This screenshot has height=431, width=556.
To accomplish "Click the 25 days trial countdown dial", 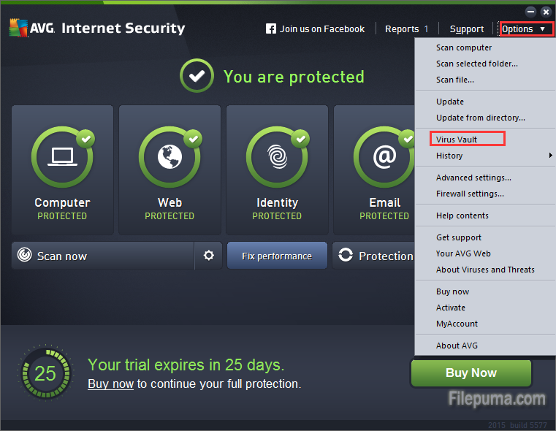I will click(45, 373).
